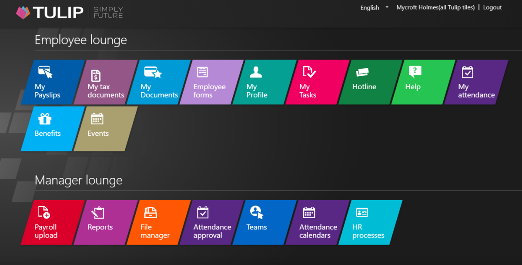Open Attendance approval tile
Viewport: 522px width, 265px height.
[211, 222]
